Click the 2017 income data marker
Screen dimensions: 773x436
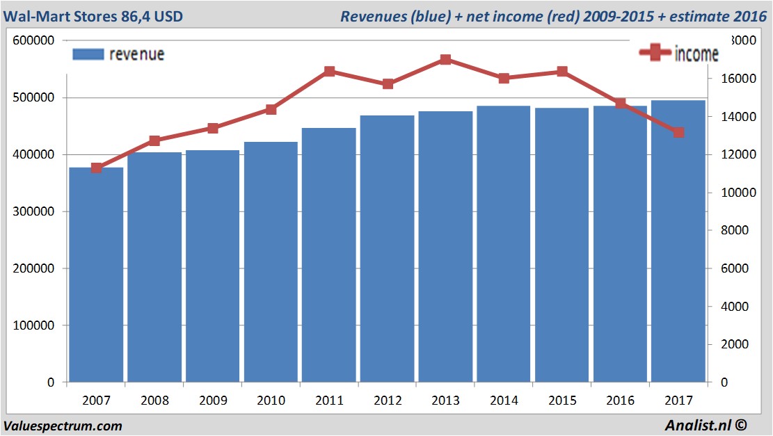[679, 133]
